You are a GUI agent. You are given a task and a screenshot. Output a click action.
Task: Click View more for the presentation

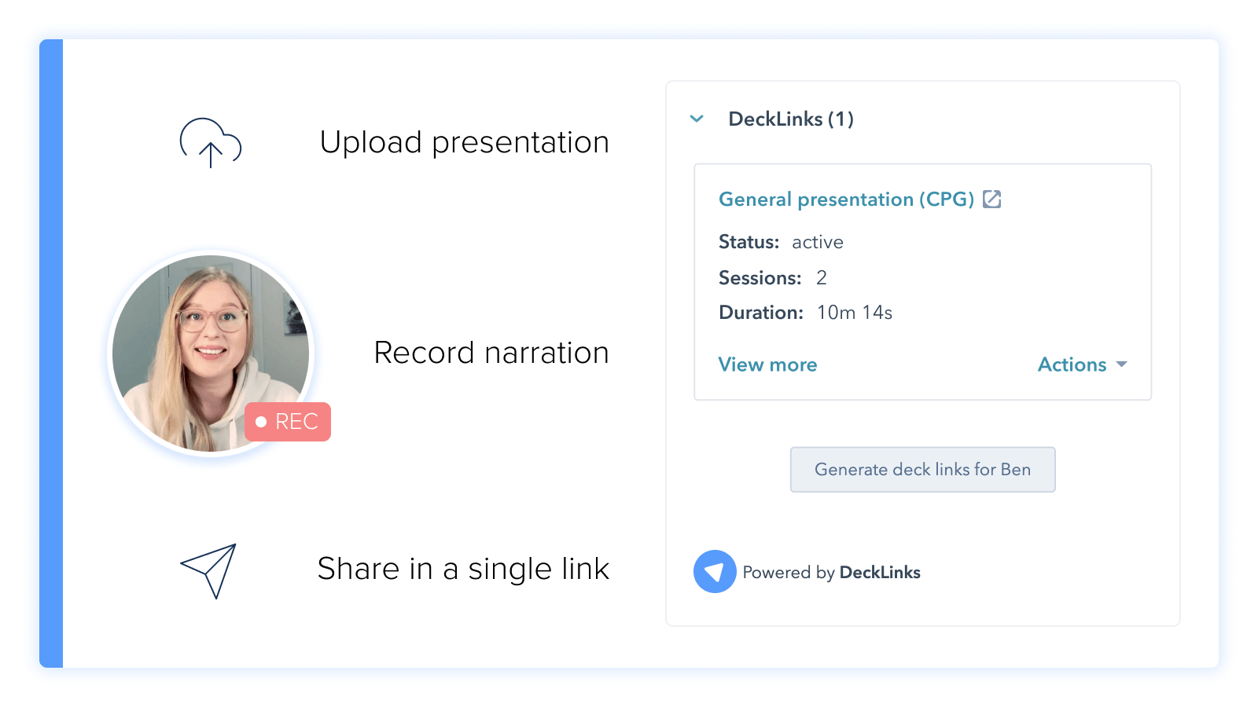click(767, 364)
